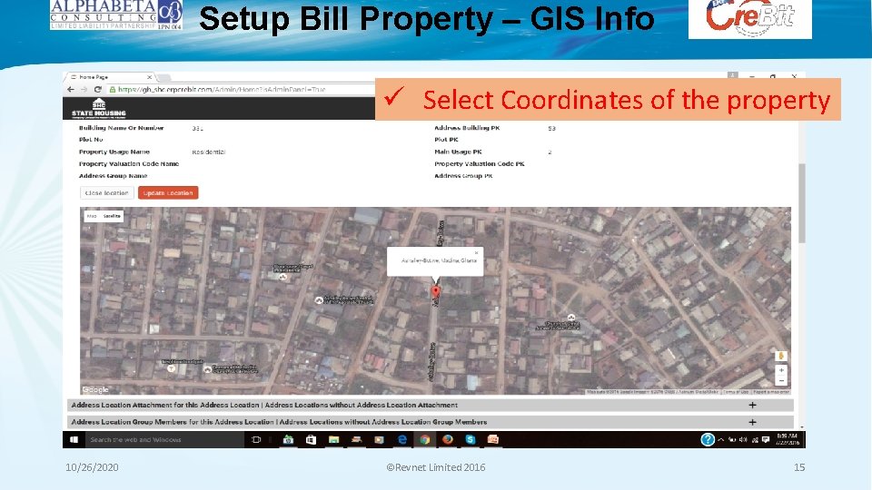Click the browser address bar URL
872x490 pixels.
[x=222, y=90]
